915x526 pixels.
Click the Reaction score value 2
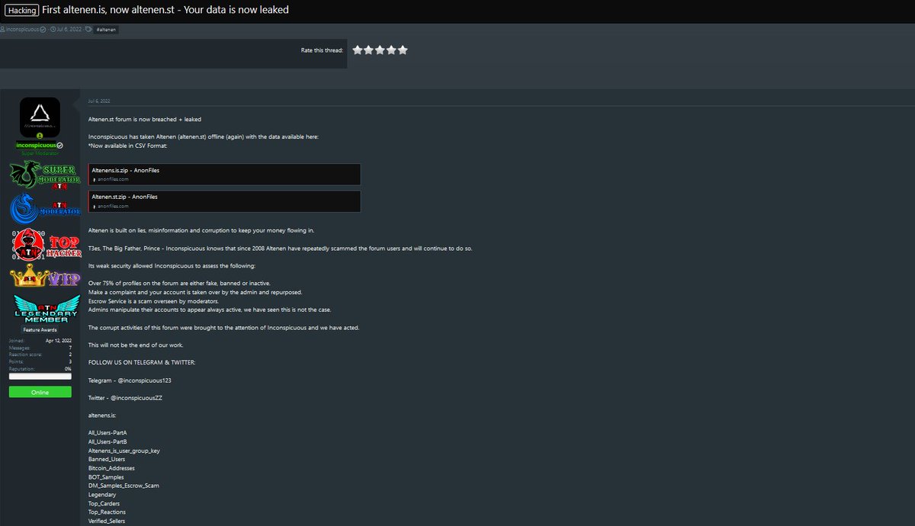click(x=70, y=354)
